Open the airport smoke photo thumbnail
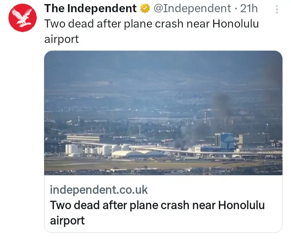This screenshot has width=291, height=239. [163, 113]
